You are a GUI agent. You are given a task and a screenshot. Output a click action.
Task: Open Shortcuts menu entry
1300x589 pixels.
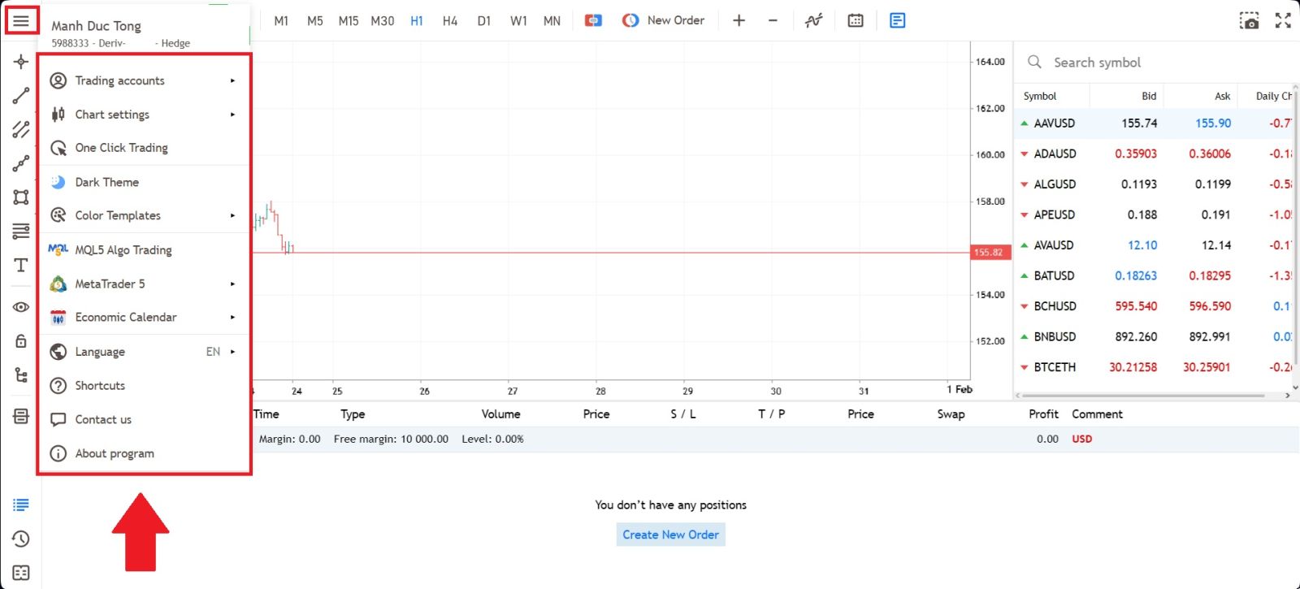(x=101, y=386)
